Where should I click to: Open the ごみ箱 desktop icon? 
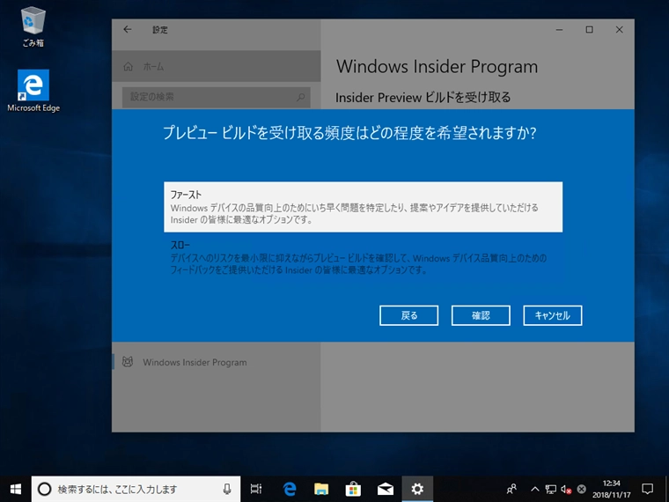(x=33, y=26)
